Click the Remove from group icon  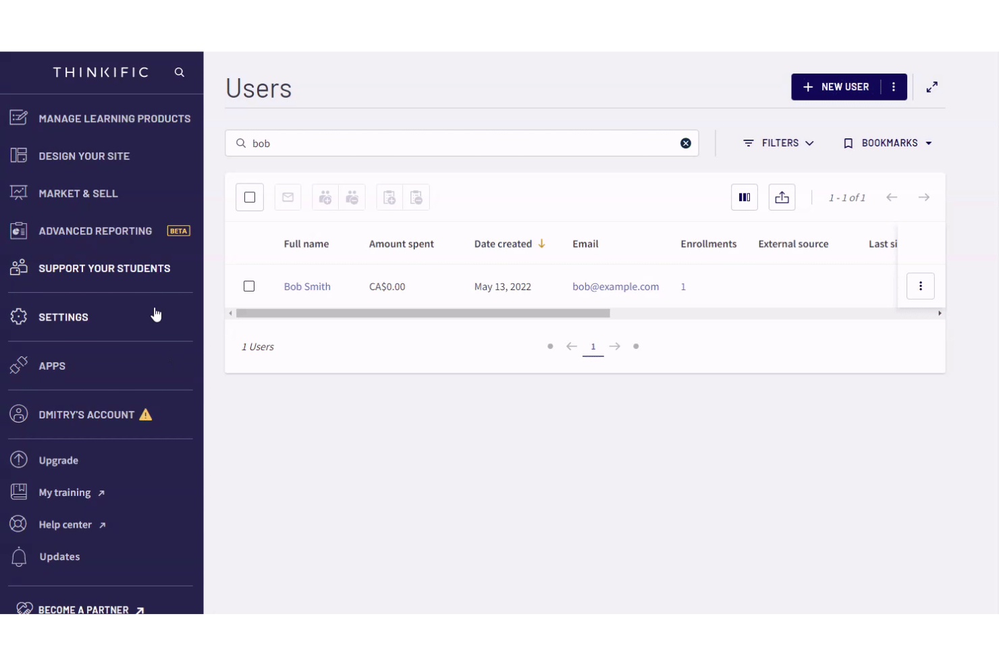[x=352, y=197]
